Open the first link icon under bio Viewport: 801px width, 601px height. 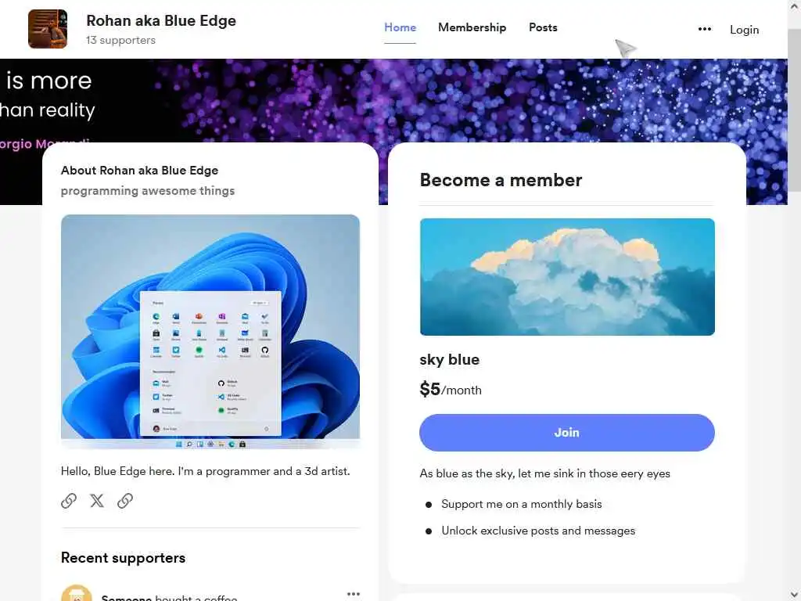pos(69,501)
